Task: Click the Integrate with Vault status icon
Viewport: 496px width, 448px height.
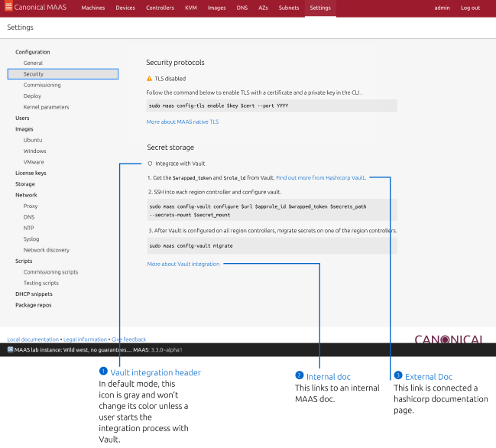Action: (x=150, y=164)
